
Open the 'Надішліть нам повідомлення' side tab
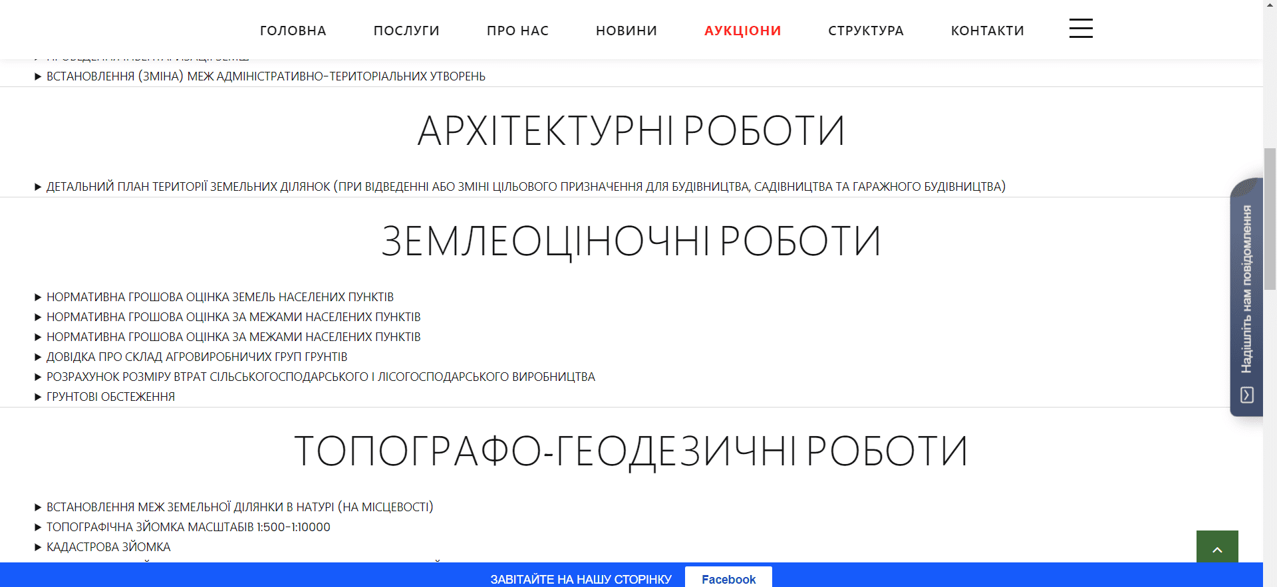1246,289
